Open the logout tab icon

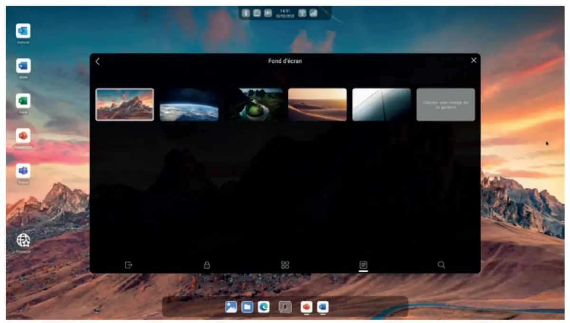128,265
